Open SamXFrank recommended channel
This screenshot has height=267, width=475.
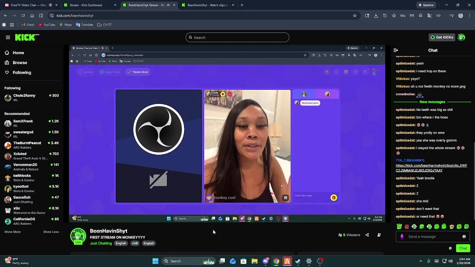coord(32,123)
